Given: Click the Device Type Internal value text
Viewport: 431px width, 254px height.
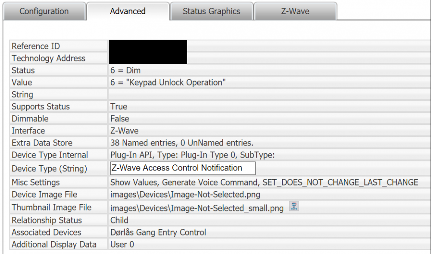Looking at the screenshot, I should pos(193,155).
